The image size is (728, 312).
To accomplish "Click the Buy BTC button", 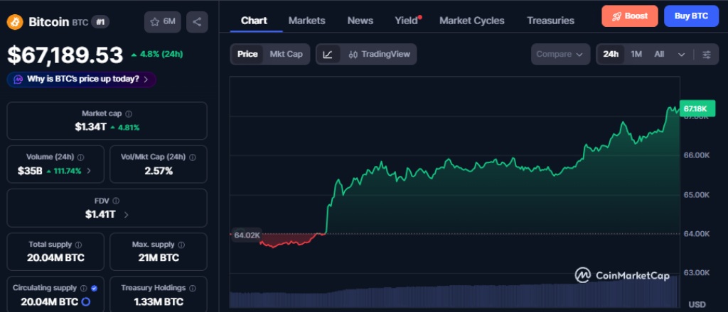I will point(691,16).
